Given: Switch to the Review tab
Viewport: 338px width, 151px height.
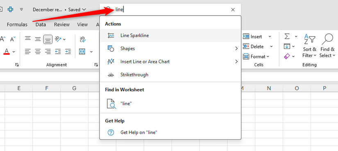Looking at the screenshot, I should 61,24.
